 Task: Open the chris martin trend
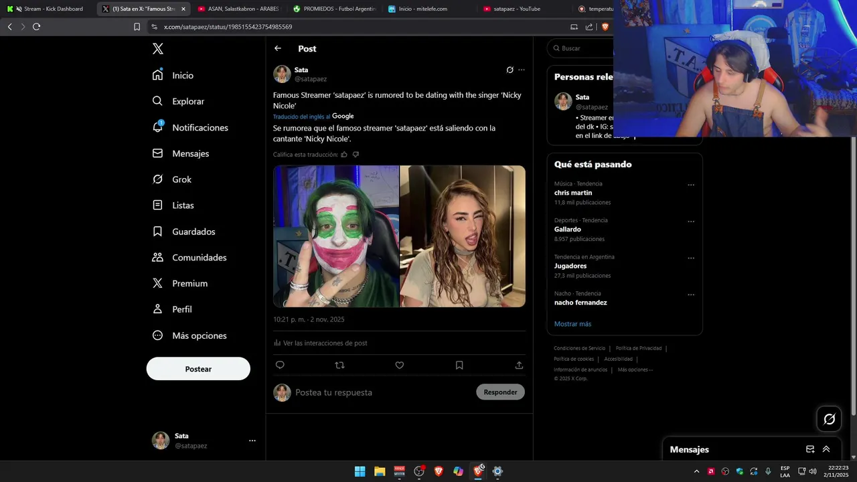click(x=573, y=193)
